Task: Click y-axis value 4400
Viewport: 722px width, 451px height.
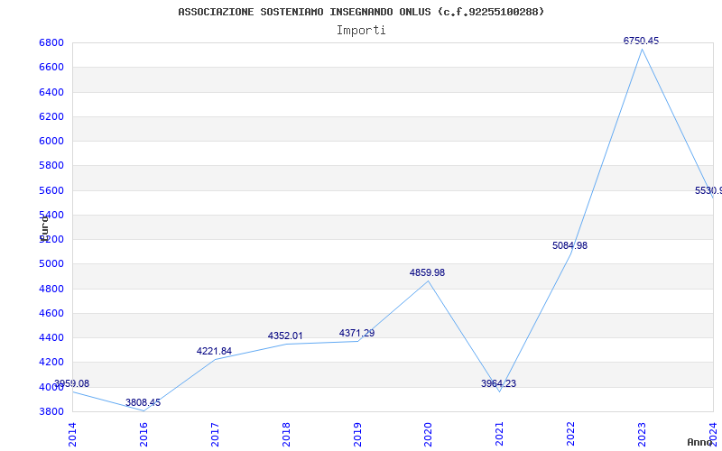Action: [51, 337]
